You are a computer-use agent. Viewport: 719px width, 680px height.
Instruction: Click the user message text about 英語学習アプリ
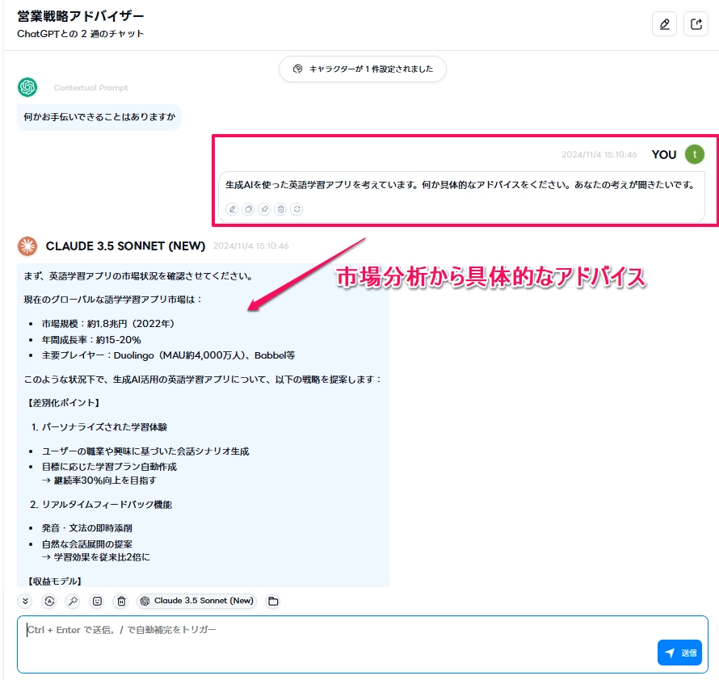click(x=460, y=185)
